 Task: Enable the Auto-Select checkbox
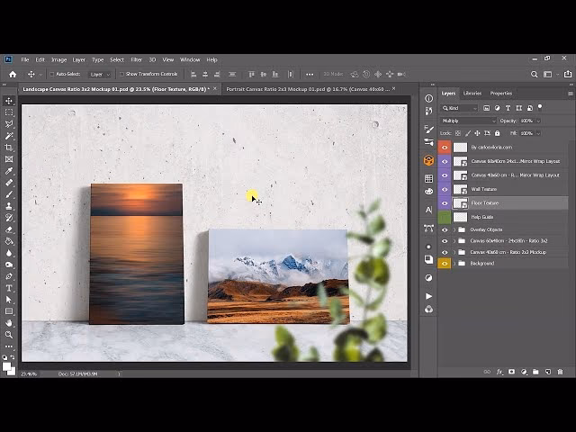52,74
